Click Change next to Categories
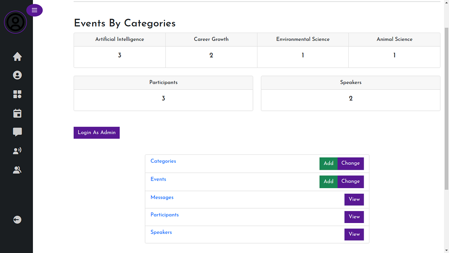The width and height of the screenshot is (449, 253). point(351,163)
